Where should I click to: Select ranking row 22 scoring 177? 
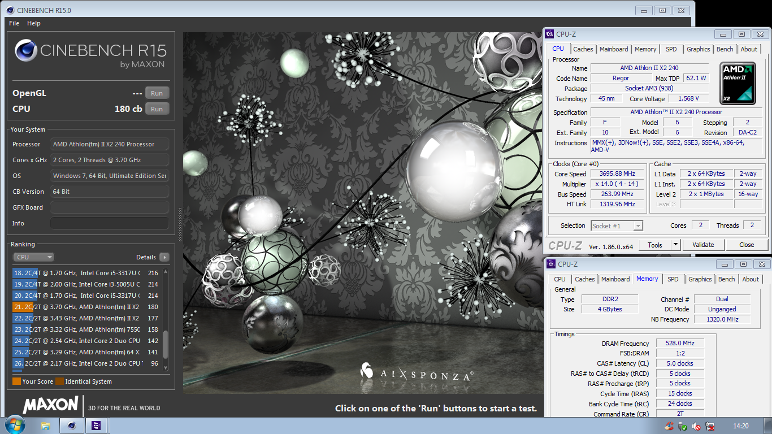coord(86,318)
